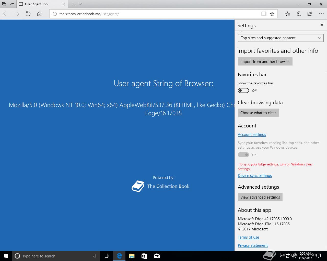The width and height of the screenshot is (327, 261).
Task: Open File Explorer from taskbar
Action: 132,256
